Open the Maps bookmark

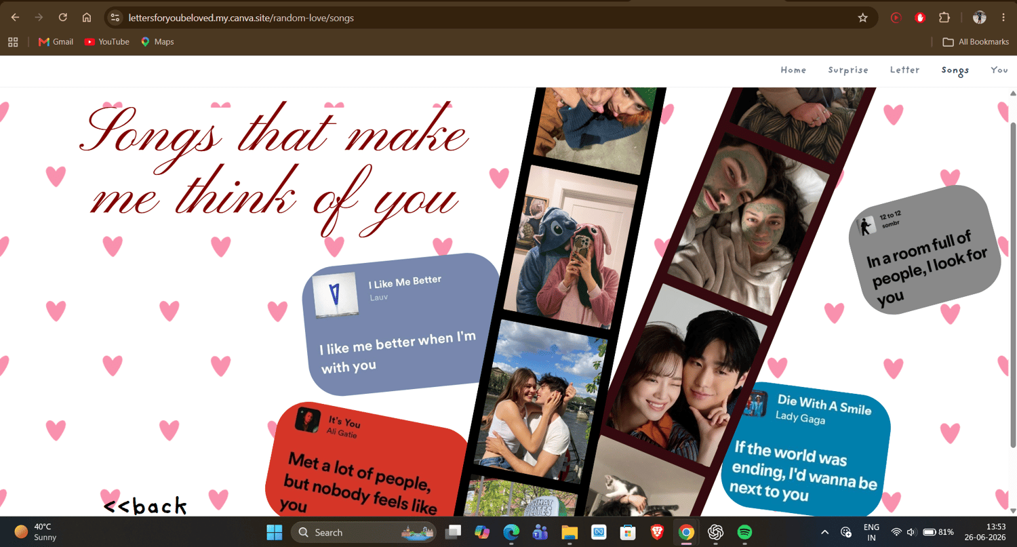pyautogui.click(x=157, y=42)
